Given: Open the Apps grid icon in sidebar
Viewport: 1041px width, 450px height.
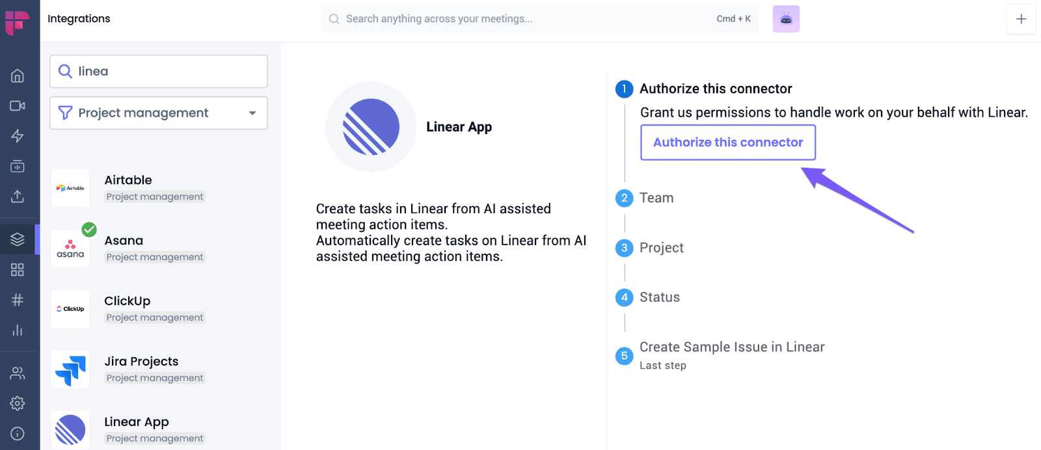Looking at the screenshot, I should [x=18, y=270].
